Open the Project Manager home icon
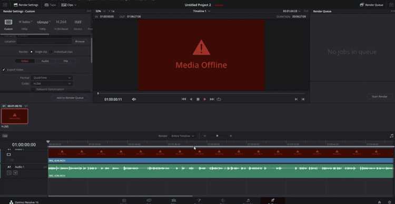395x204 pixels. coord(379,202)
